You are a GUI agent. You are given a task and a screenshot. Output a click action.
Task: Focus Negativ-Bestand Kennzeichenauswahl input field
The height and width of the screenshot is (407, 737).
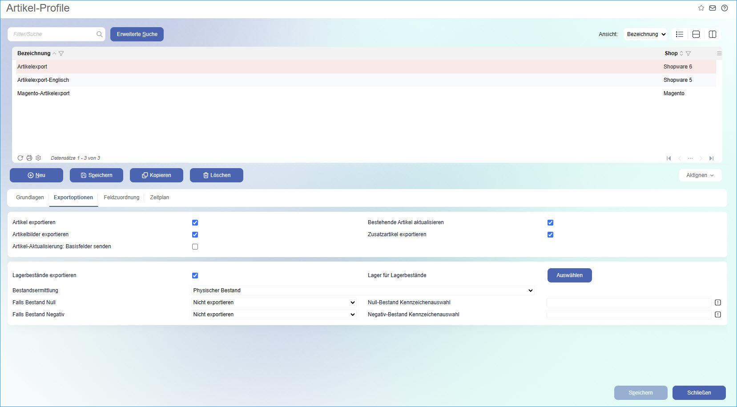point(629,314)
